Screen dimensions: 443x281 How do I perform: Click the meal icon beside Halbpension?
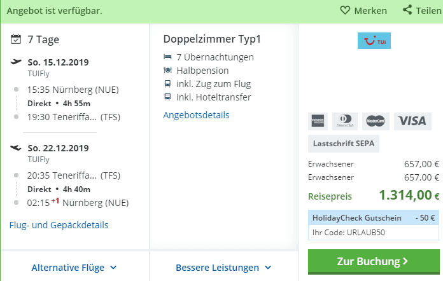pyautogui.click(x=167, y=70)
